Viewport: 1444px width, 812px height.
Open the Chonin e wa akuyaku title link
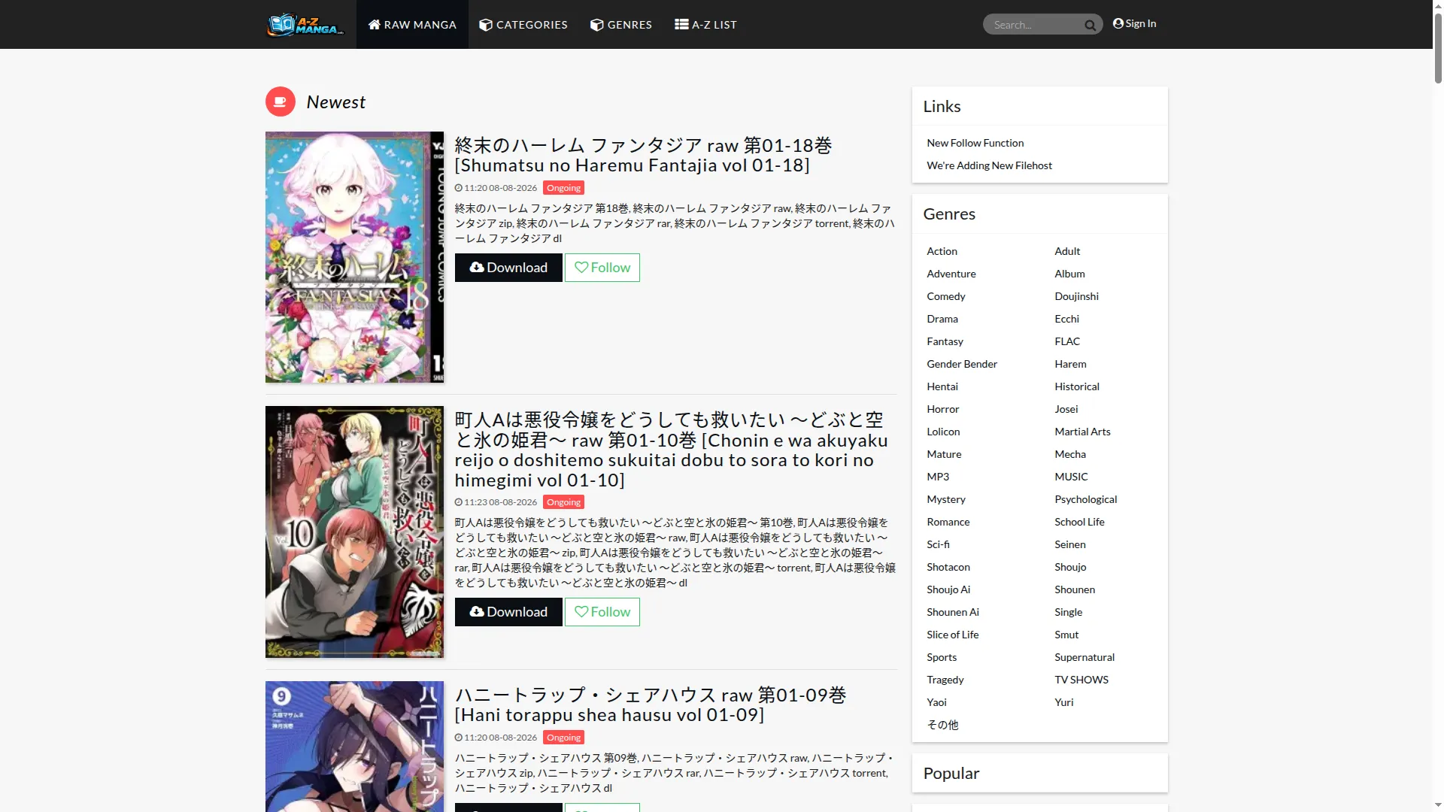(x=671, y=450)
